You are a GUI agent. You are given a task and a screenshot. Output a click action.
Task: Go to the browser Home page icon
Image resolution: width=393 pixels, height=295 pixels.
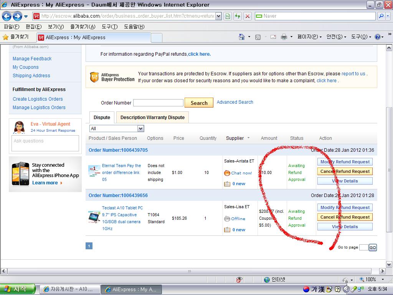(242, 37)
